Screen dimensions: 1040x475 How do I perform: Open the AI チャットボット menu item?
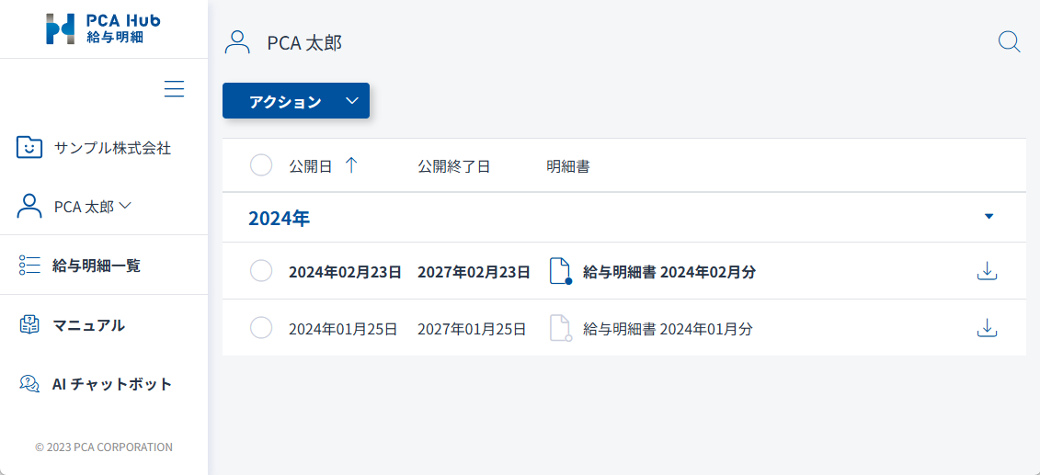[112, 383]
